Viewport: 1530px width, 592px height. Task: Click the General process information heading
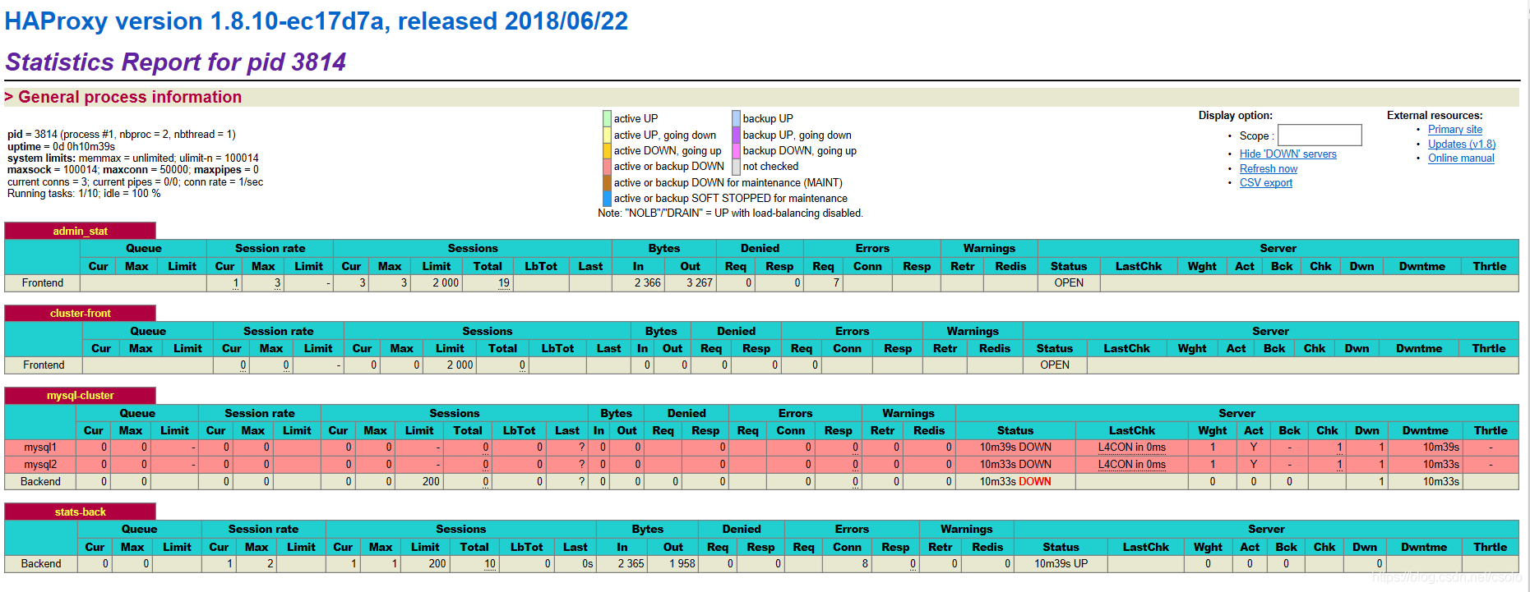coord(130,97)
